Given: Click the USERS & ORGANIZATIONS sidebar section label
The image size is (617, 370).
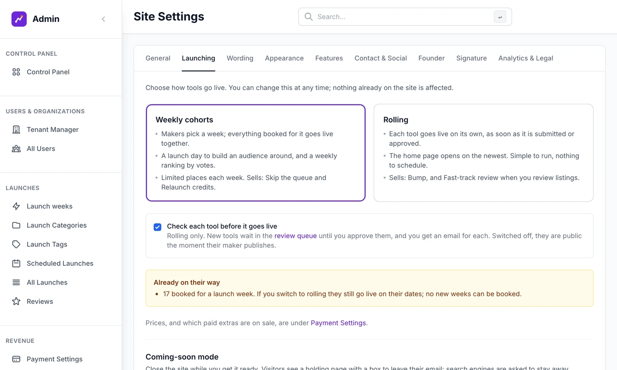Looking at the screenshot, I should (x=45, y=111).
